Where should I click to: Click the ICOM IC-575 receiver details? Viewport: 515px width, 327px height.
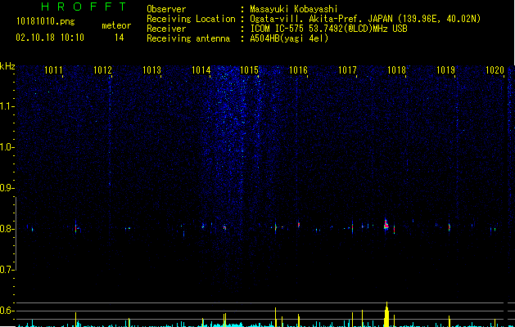[x=328, y=29]
